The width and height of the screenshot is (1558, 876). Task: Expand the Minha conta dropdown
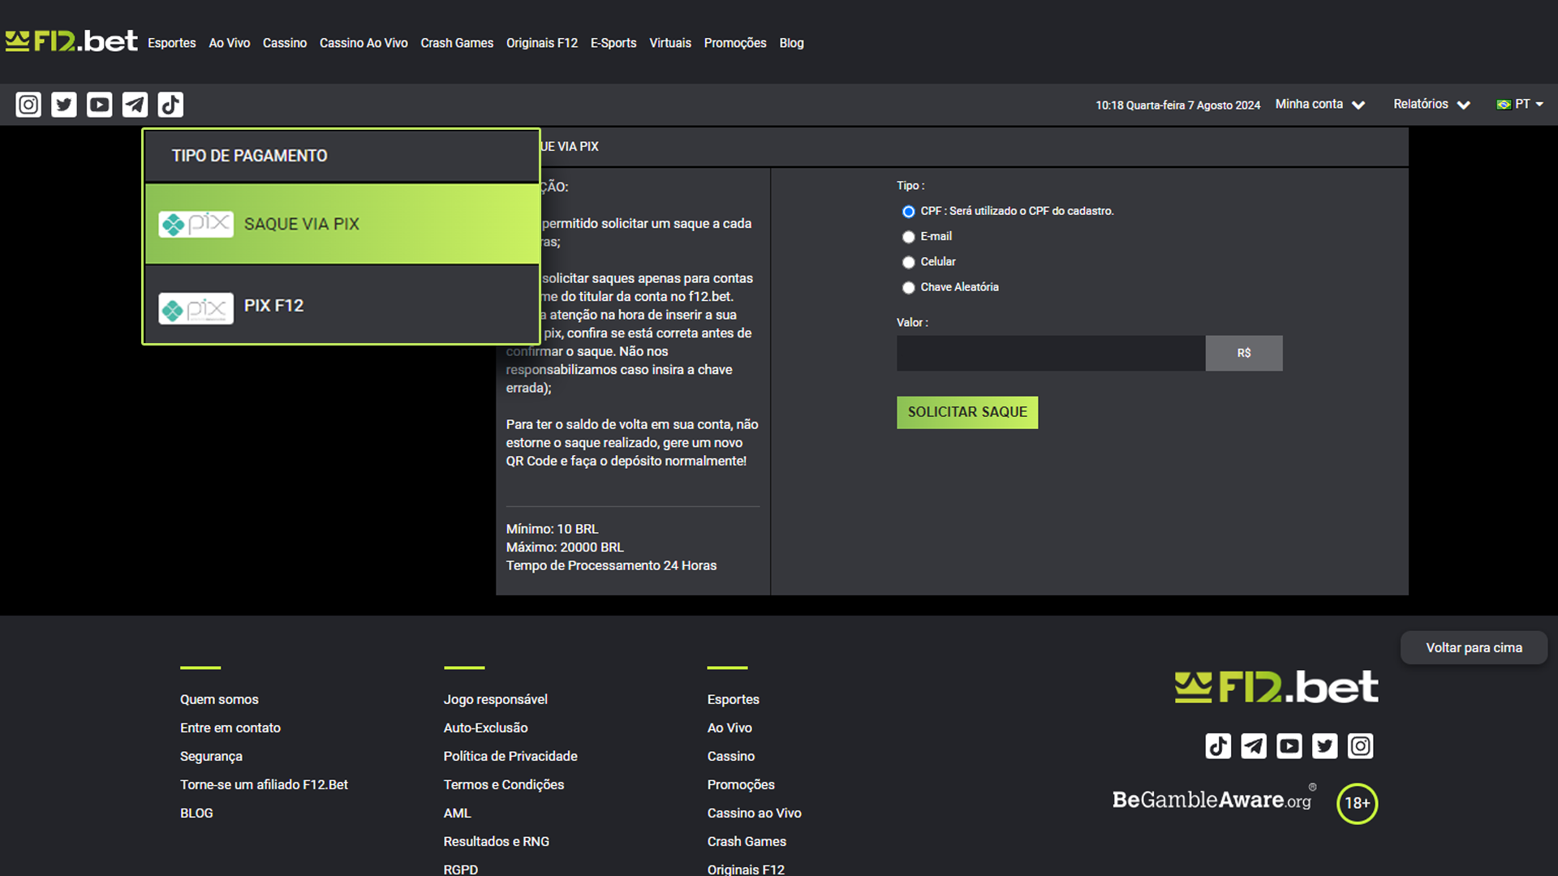click(1319, 104)
